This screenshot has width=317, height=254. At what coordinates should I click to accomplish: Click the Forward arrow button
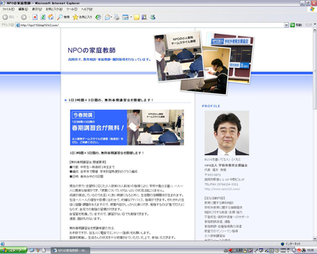(x=23, y=17)
